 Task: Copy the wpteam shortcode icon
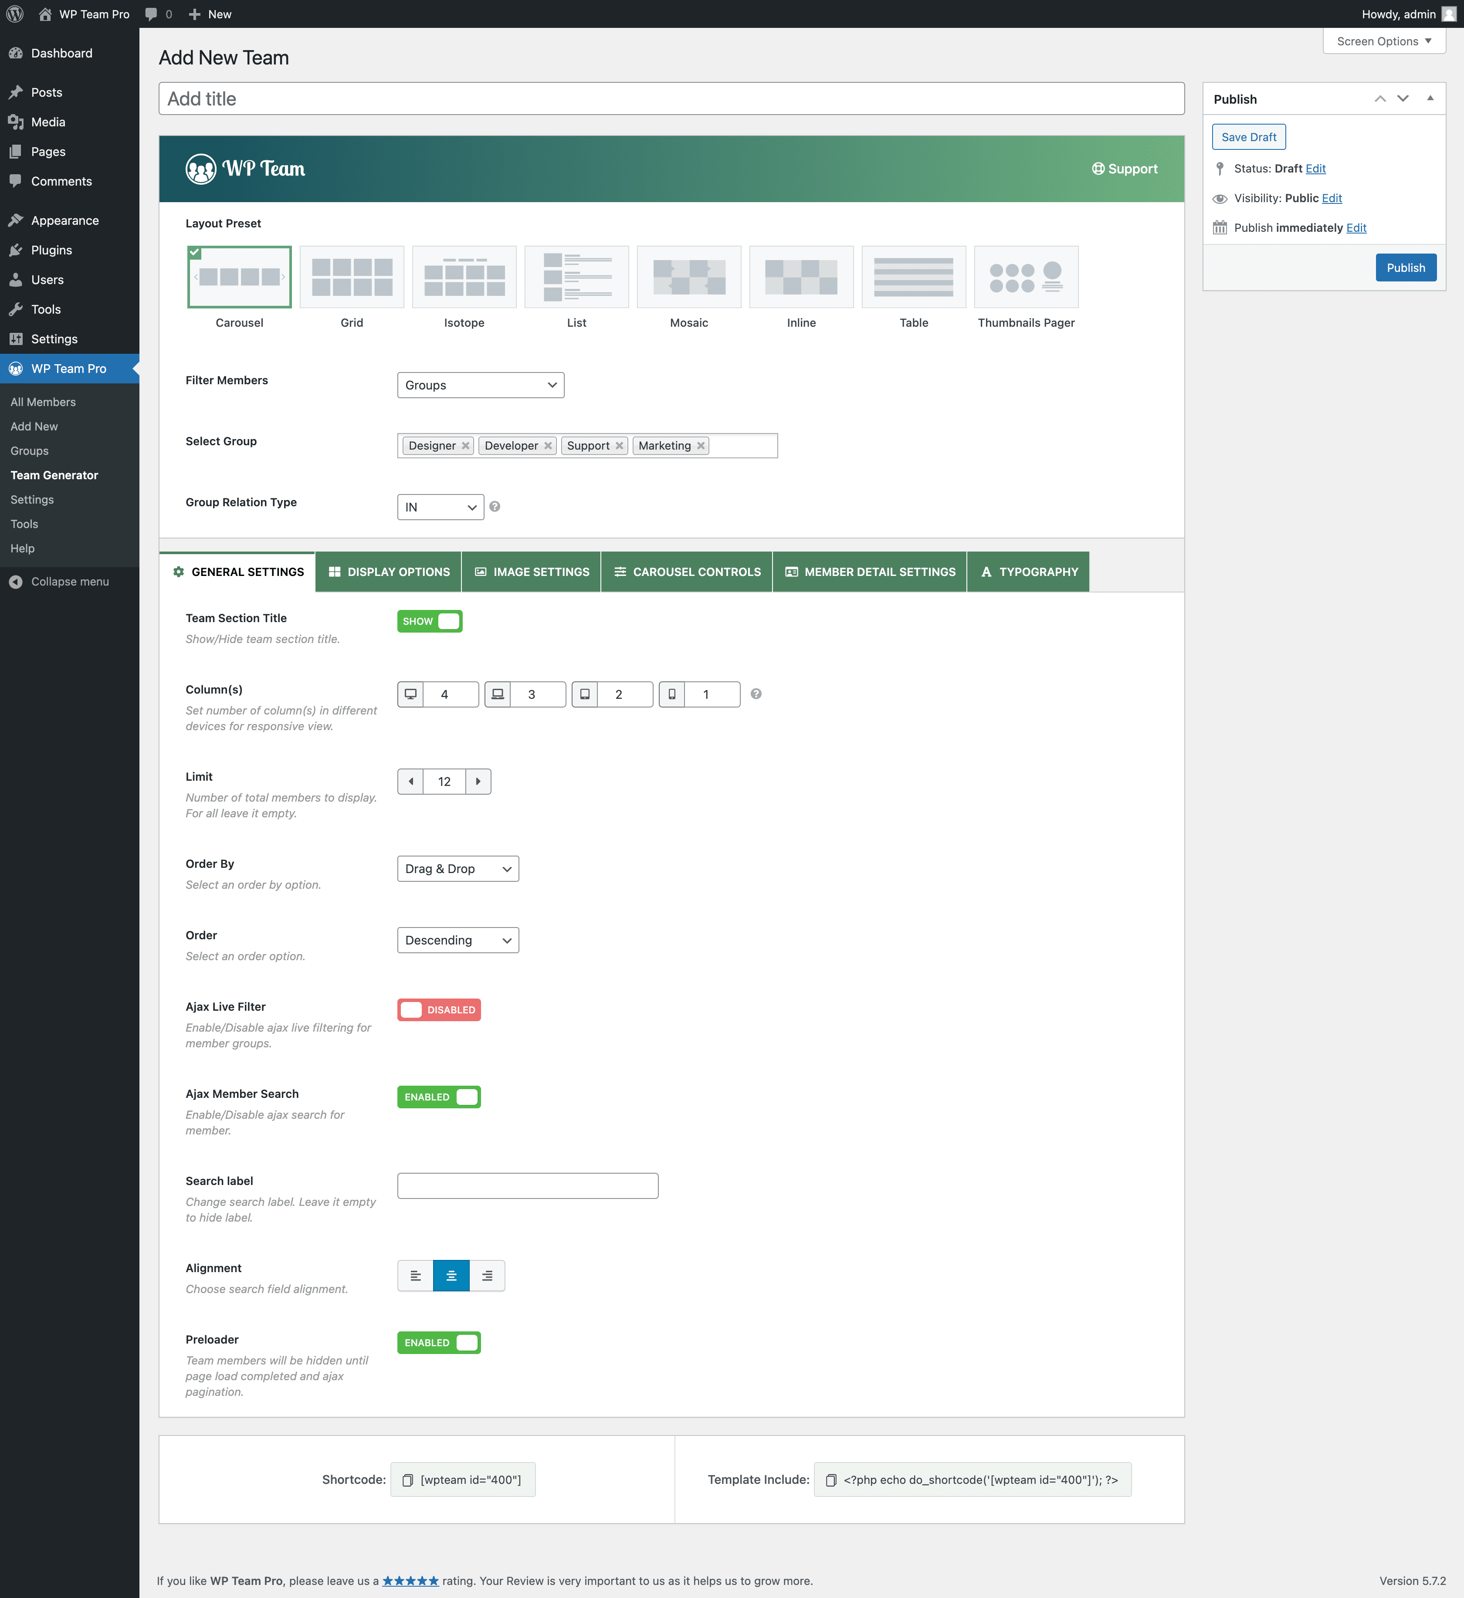tap(407, 1480)
